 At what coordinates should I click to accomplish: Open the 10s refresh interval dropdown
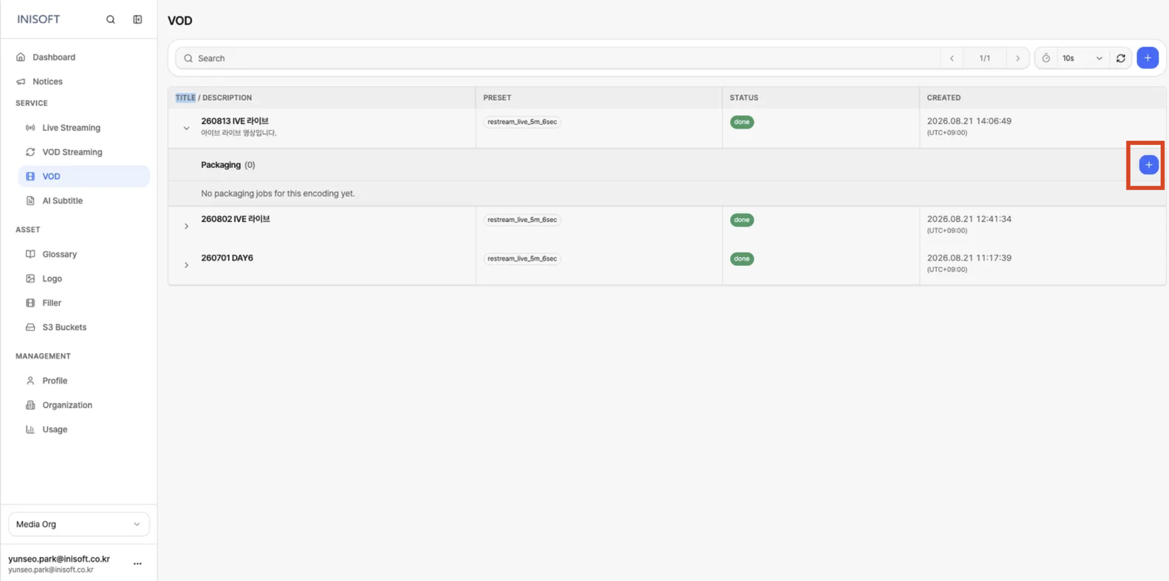click(1083, 58)
